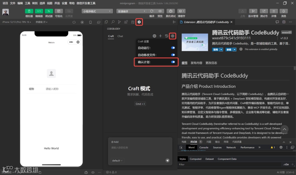Click the 编译 compile refresh icon
The image size is (296, 175).
(x=152, y=11)
